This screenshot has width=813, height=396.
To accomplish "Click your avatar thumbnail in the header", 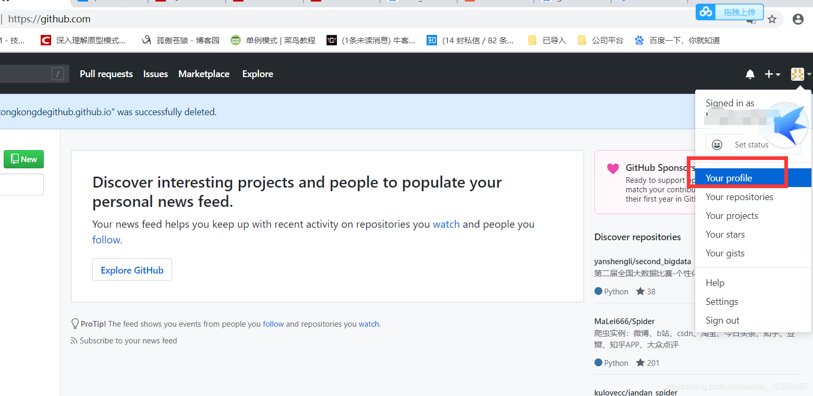I will pyautogui.click(x=796, y=74).
